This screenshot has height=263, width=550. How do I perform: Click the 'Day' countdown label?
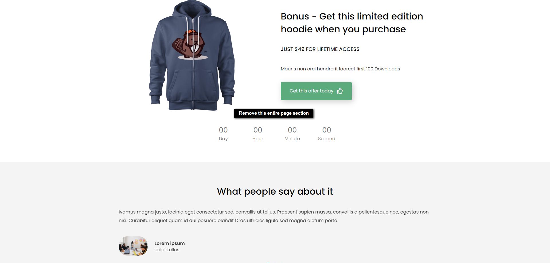223,139
